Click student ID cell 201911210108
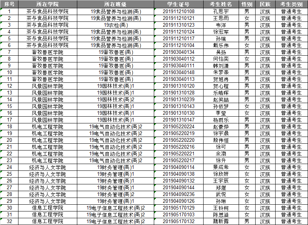The image size is (308, 225). coord(178,11)
